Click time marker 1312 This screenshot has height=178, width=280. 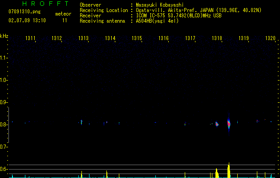coord(57,38)
